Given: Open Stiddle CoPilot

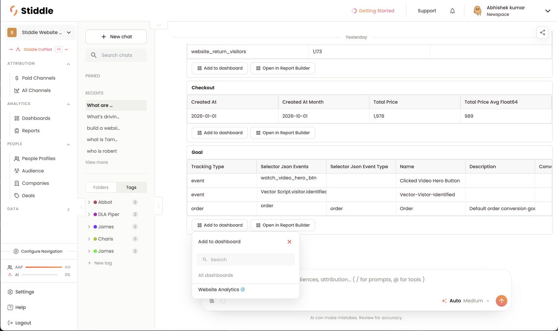Looking at the screenshot, I should (39, 49).
